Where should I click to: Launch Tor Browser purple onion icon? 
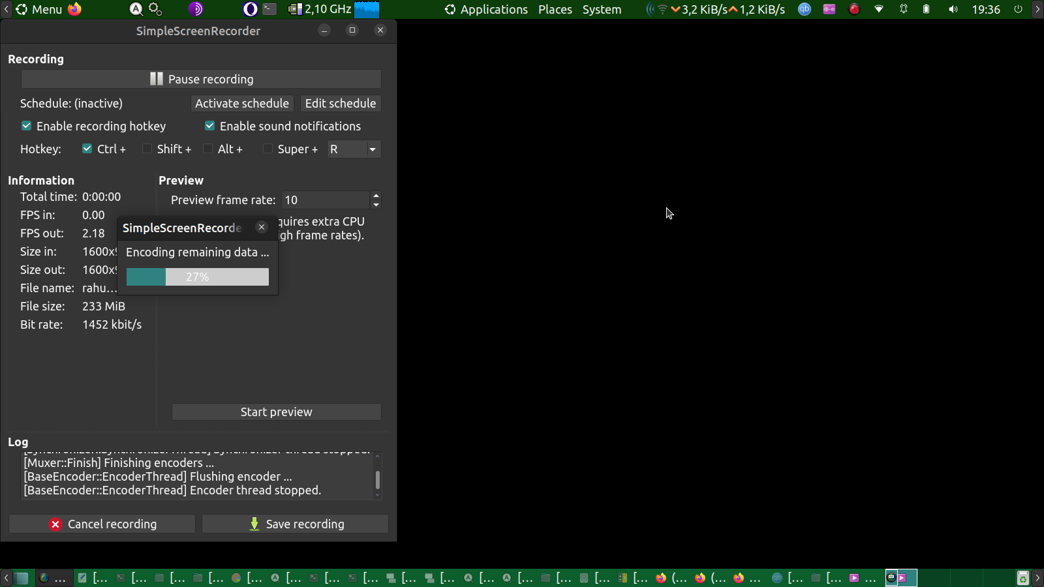196,9
